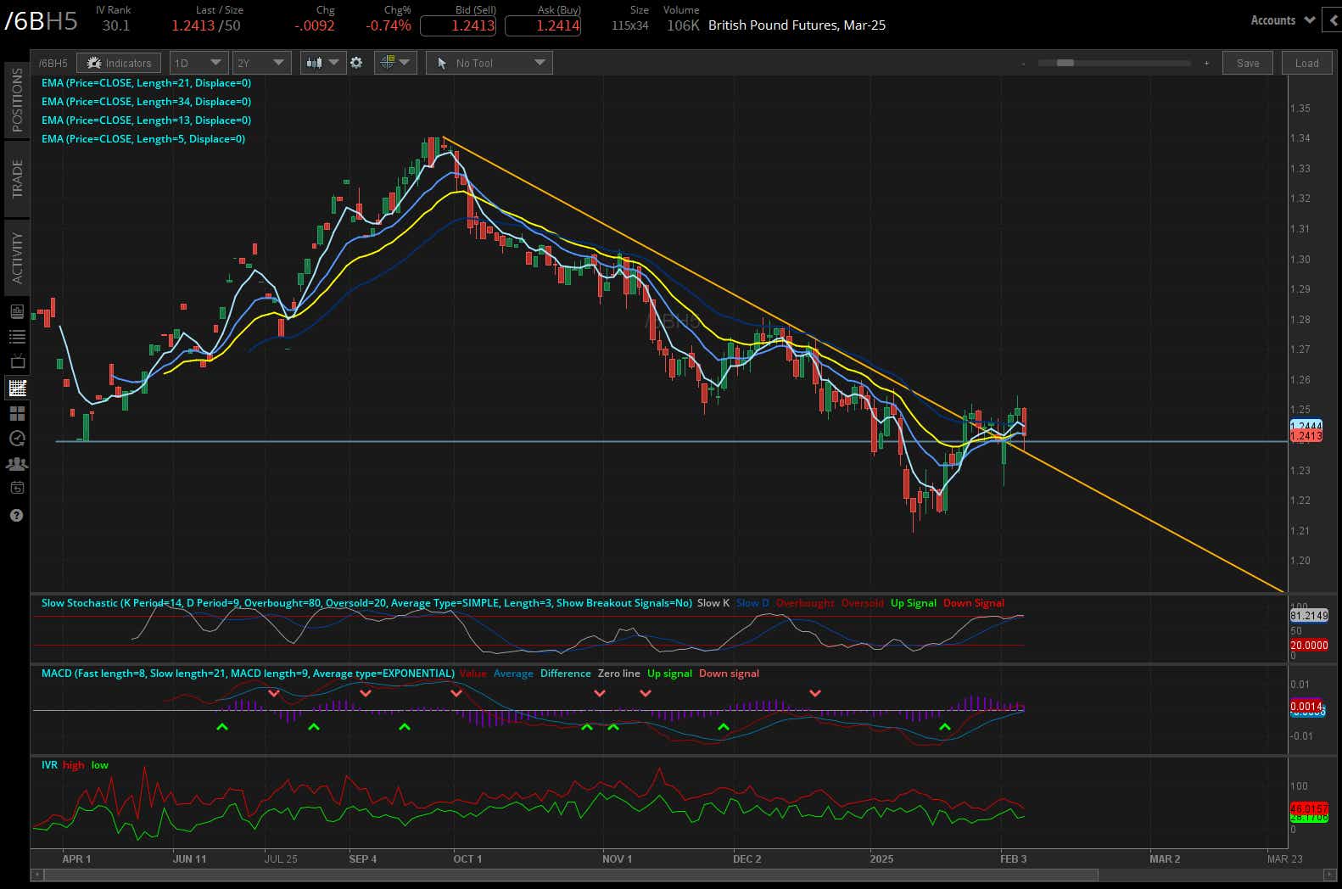Open the help question mark icon
This screenshot has height=889, width=1342.
[x=17, y=516]
